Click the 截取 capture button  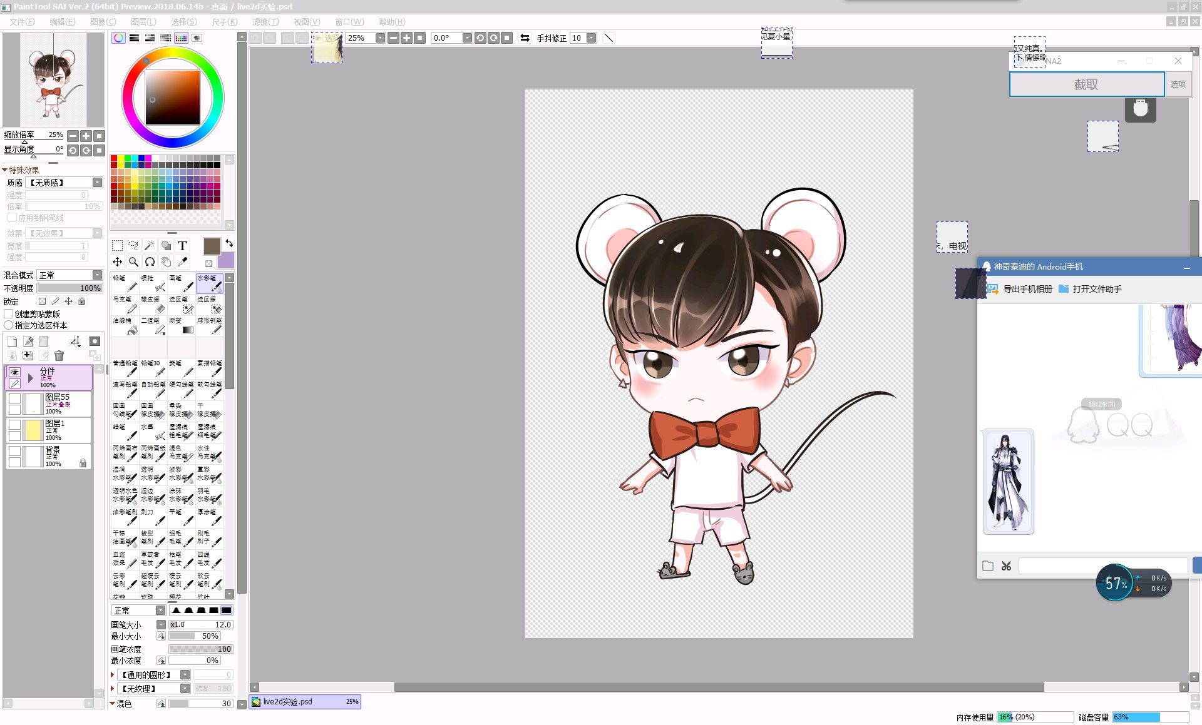pos(1086,84)
